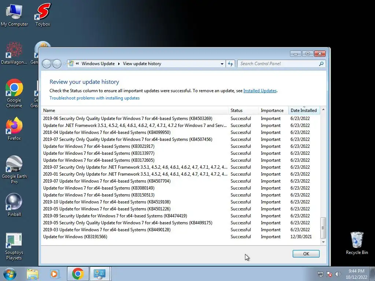Open the Installed Updates link

click(x=260, y=91)
